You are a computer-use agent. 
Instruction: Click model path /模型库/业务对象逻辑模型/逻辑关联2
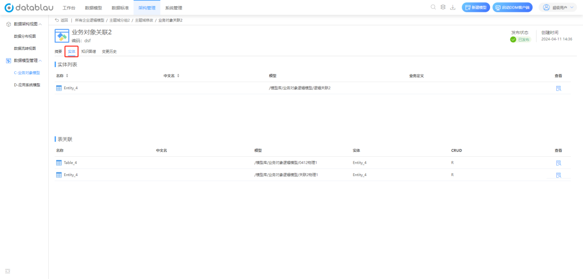point(300,88)
